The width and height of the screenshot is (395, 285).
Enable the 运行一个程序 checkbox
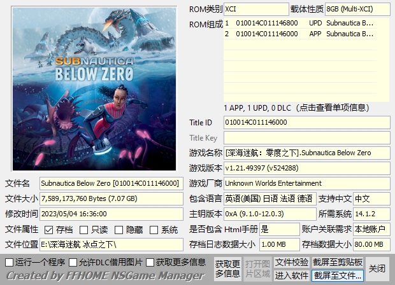9,262
